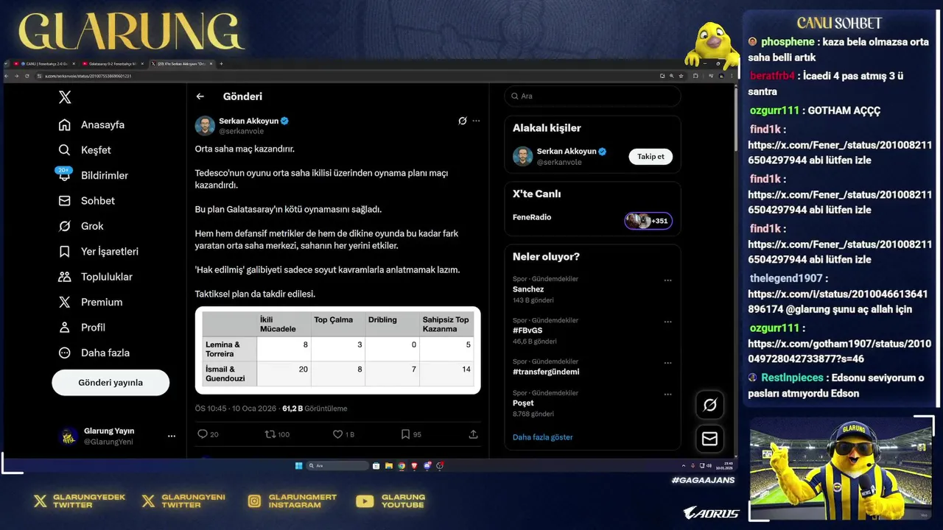Open File Explorer from taskbar
This screenshot has height=530, width=943.
point(389,466)
